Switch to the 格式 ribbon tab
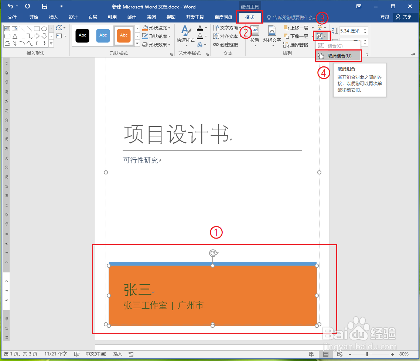The width and height of the screenshot is (420, 361). 249,17
